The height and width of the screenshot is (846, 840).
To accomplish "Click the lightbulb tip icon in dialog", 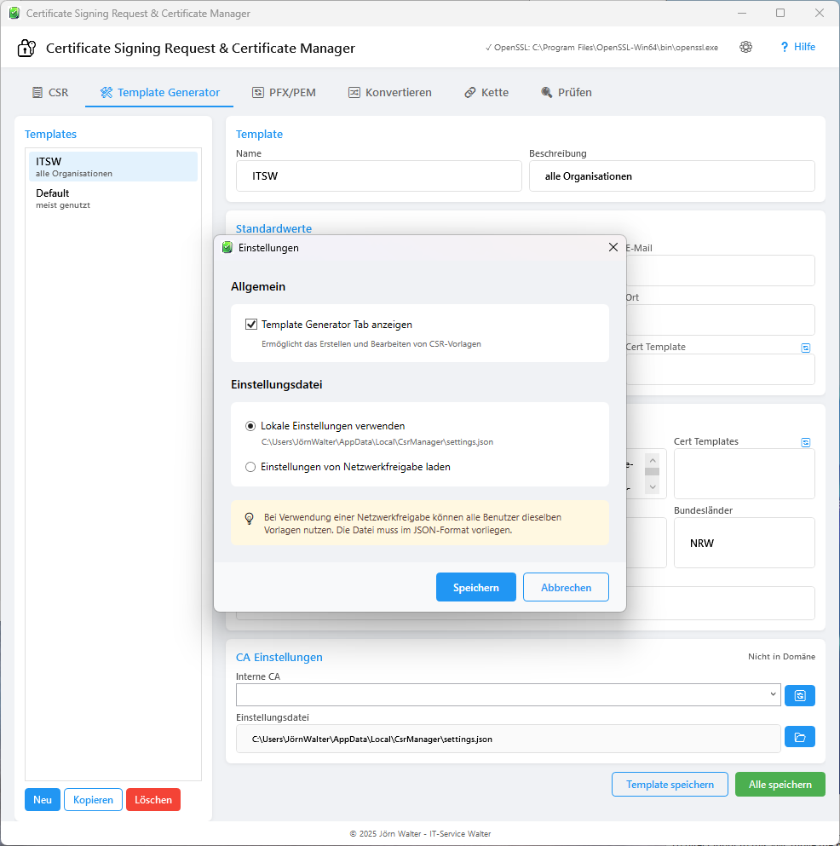I will [x=248, y=518].
